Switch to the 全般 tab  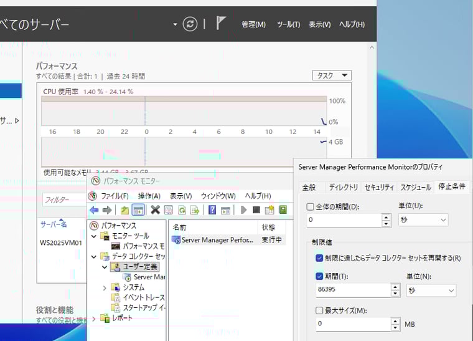point(312,187)
